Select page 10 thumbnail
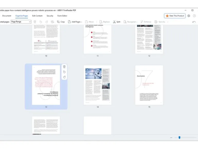 pyautogui.click(x=46, y=39)
